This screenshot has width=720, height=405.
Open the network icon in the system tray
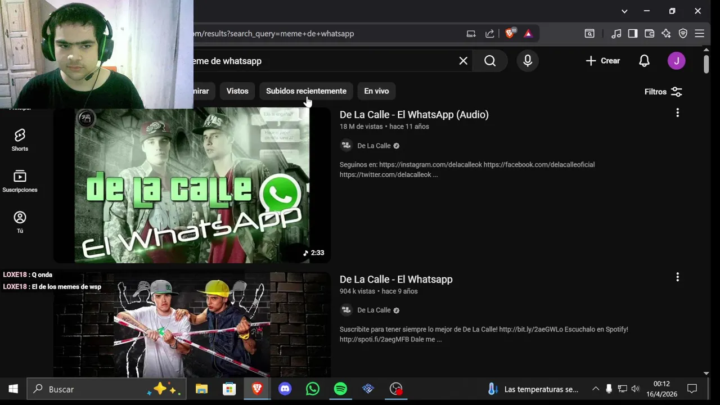click(x=622, y=389)
